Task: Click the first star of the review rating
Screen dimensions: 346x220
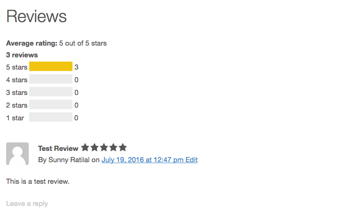Action: tap(85, 148)
